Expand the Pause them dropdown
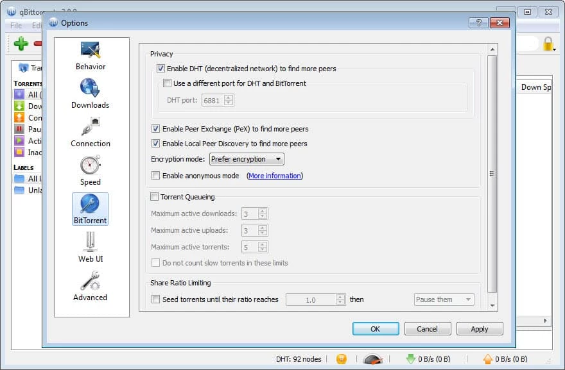This screenshot has height=370, width=565. 444,299
